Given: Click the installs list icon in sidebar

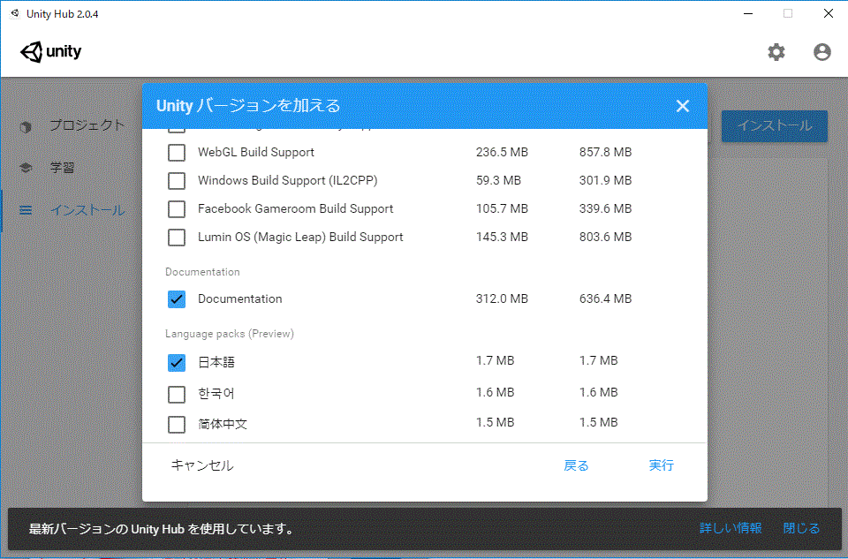Looking at the screenshot, I should [26, 210].
